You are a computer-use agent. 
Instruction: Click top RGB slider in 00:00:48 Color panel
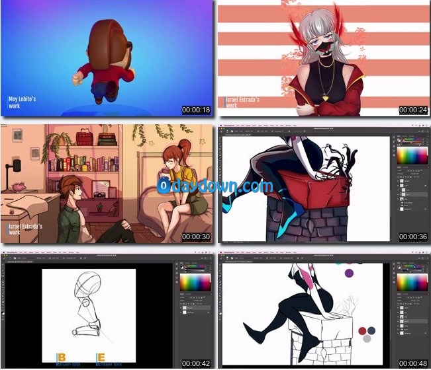(x=412, y=266)
